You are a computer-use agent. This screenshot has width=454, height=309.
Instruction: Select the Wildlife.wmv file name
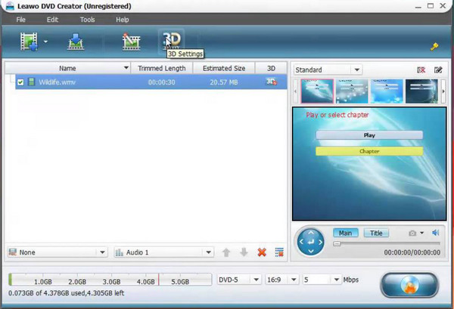coord(57,82)
